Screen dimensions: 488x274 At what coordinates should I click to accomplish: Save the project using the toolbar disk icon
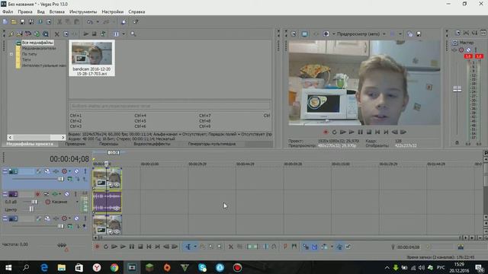22,22
